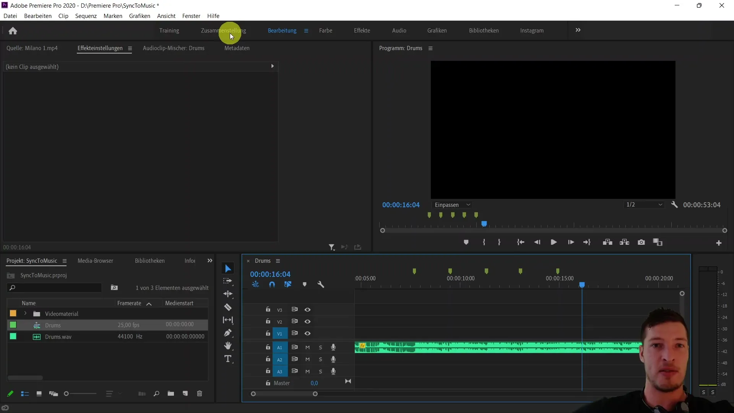Screen dimensions: 734x413
Task: Toggle track lock on V1
Action: coord(268,333)
